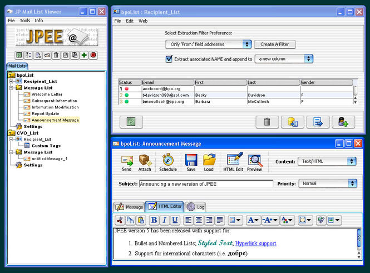Collapse the CVO_List Message List node
The width and height of the screenshot is (370, 273).
coord(11,152)
